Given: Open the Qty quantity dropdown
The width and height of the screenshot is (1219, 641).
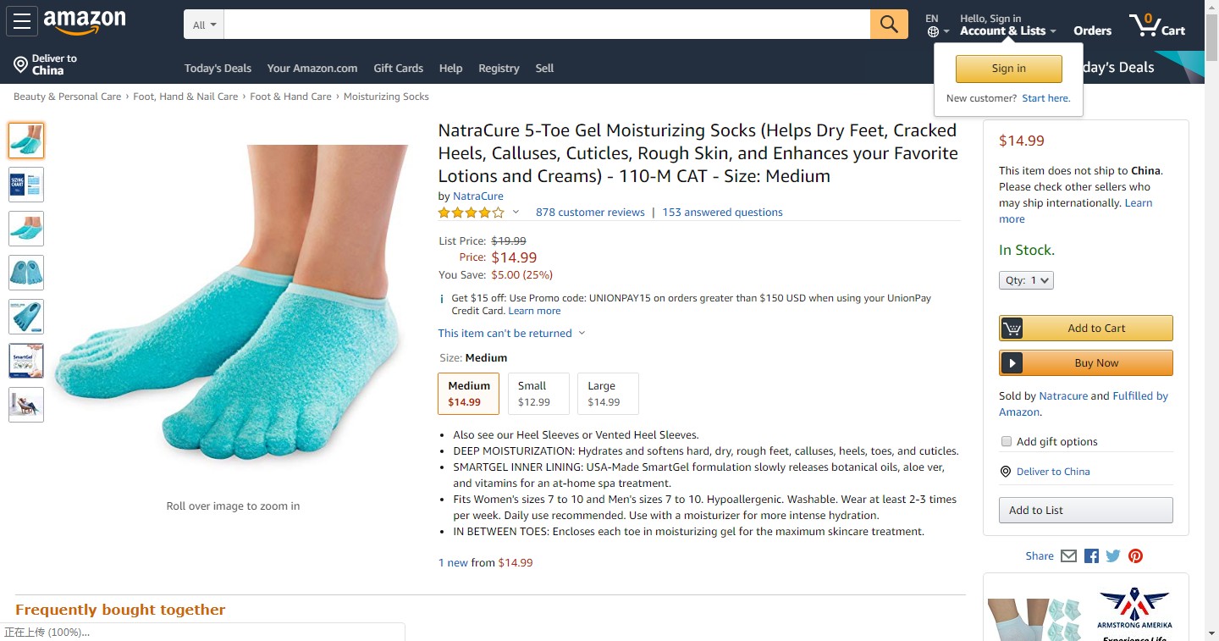Looking at the screenshot, I should [1026, 280].
